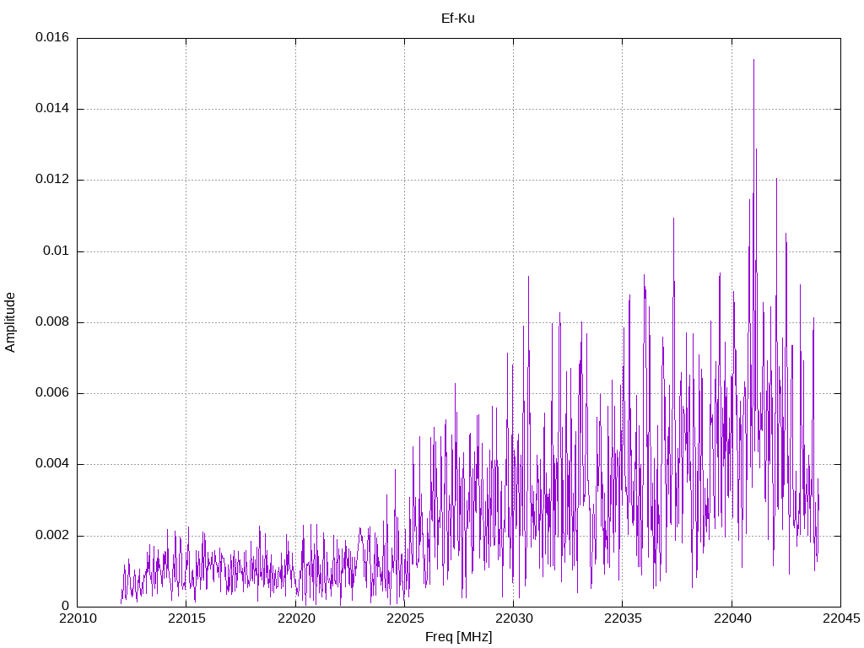Click the 22025 frequency tick label
864x648 pixels.
pyautogui.click(x=404, y=619)
